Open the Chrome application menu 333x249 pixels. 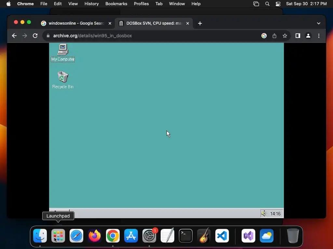point(25,4)
